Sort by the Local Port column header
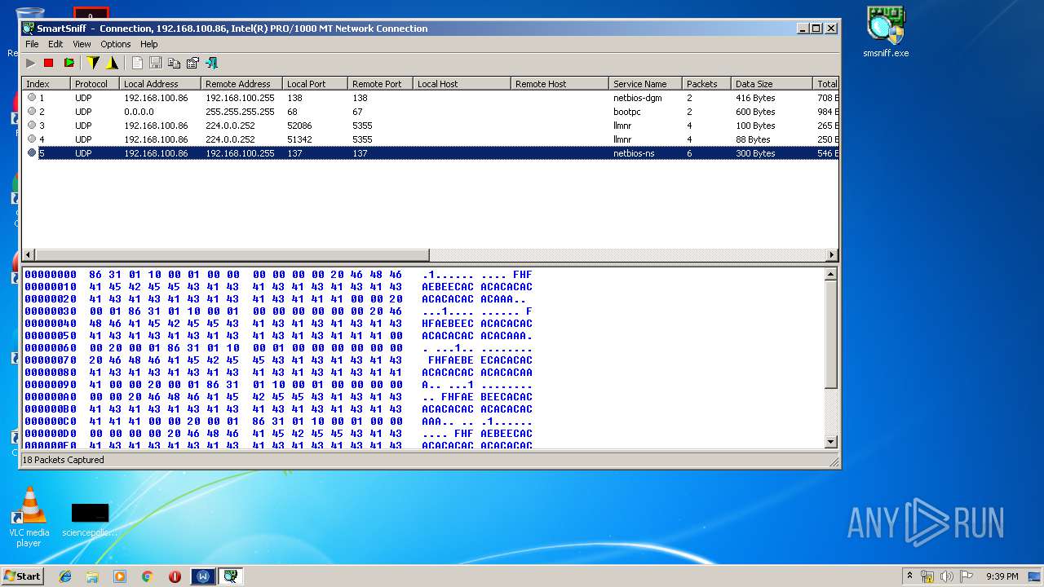Viewport: 1044px width, 587px height. click(x=315, y=84)
